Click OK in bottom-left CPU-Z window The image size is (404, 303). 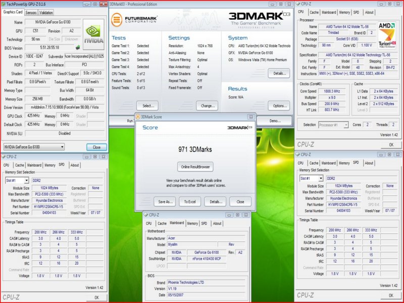click(x=96, y=297)
